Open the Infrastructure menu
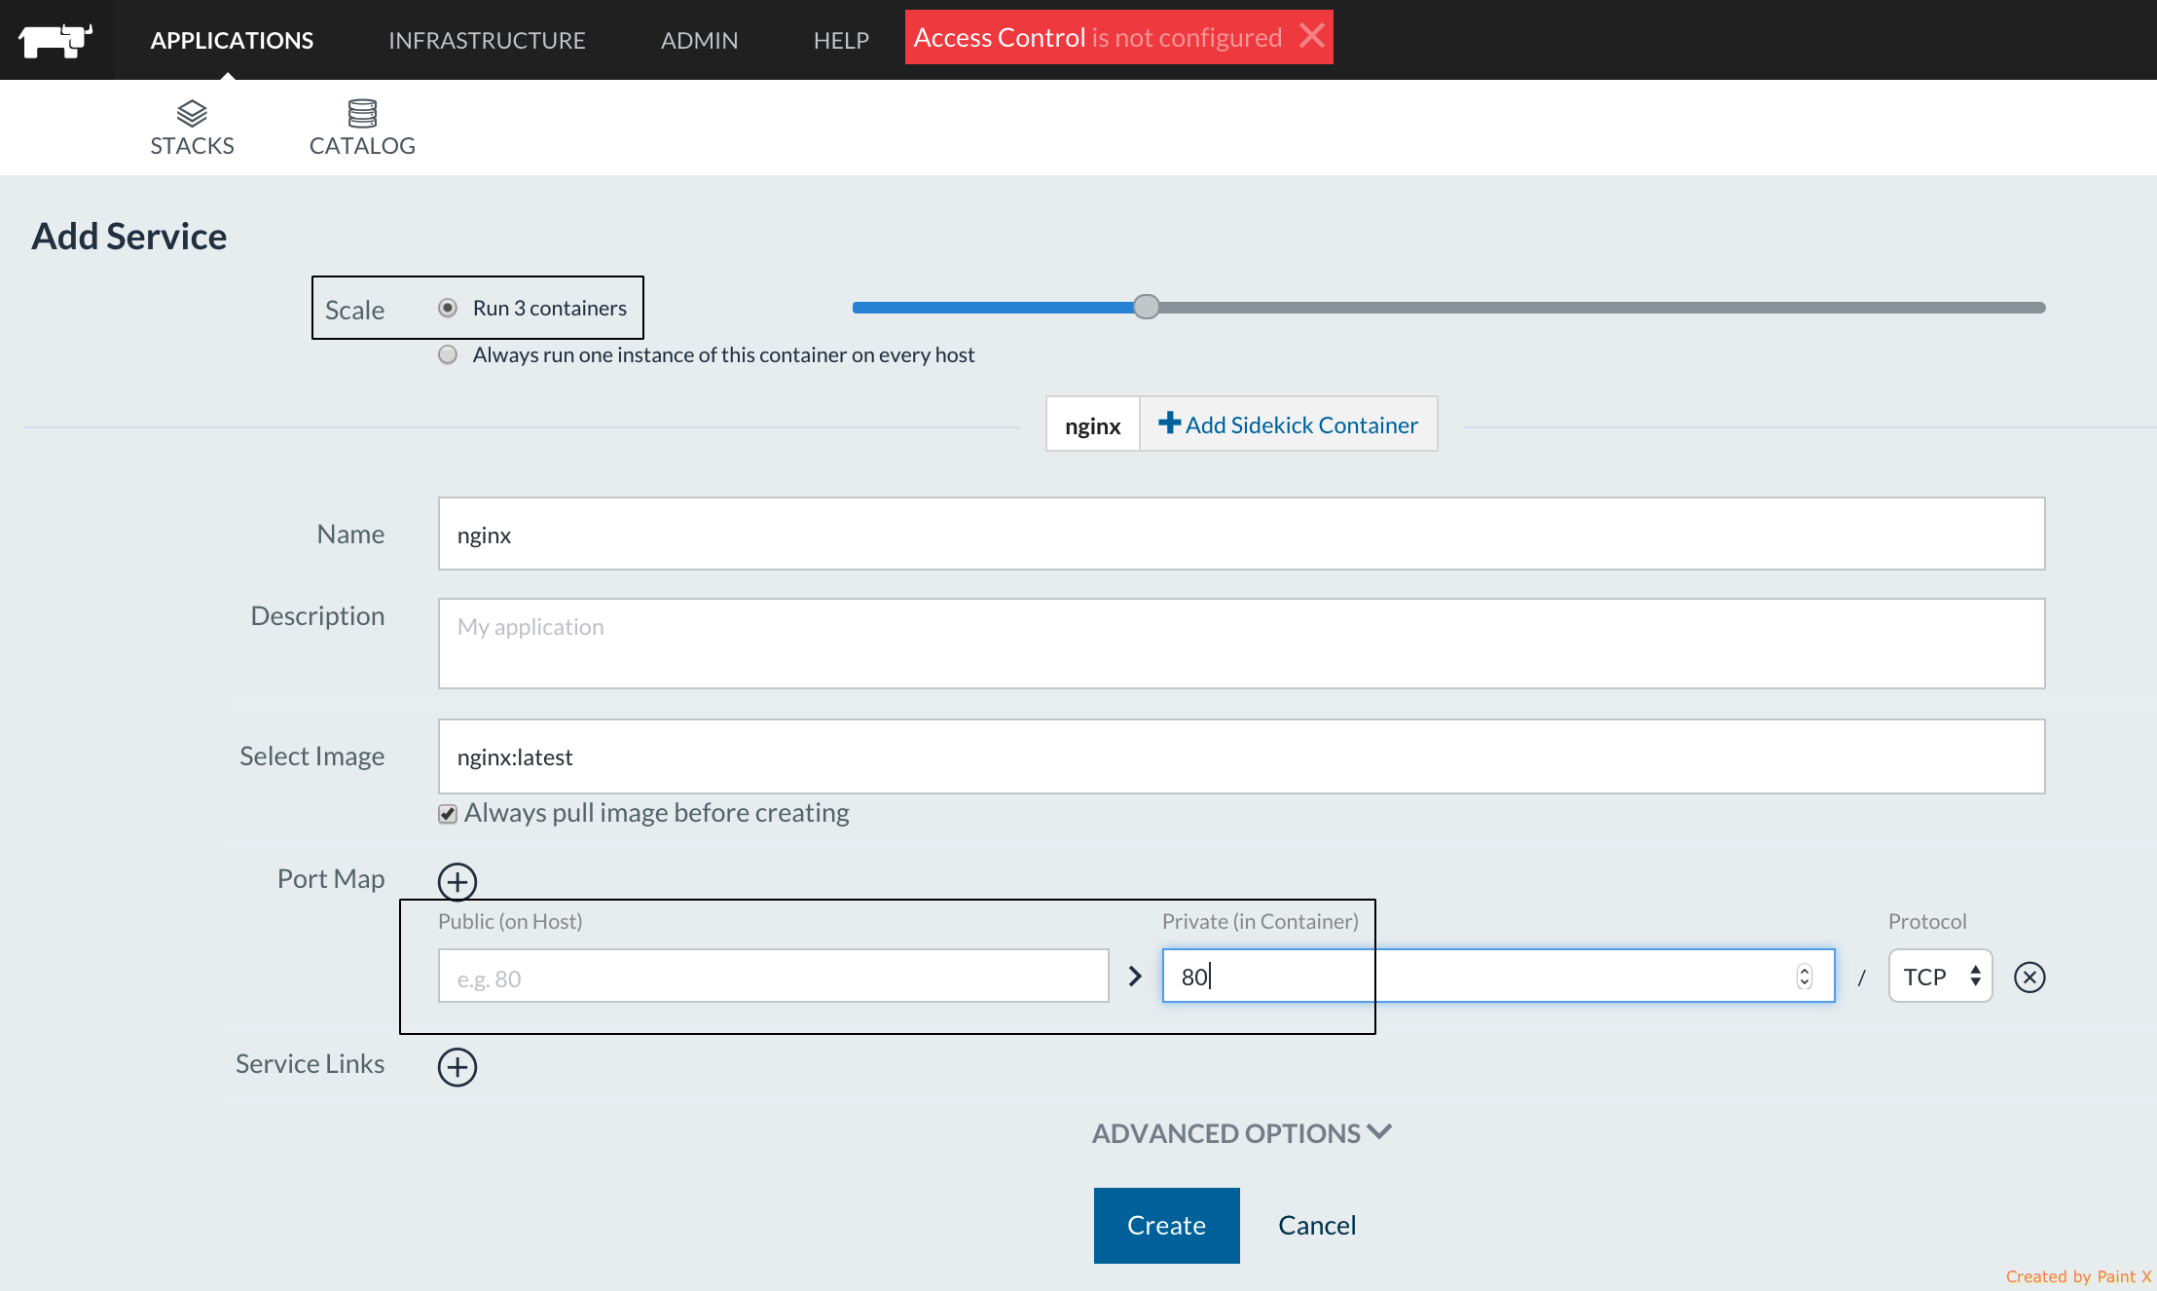Image resolution: width=2157 pixels, height=1291 pixels. (487, 40)
